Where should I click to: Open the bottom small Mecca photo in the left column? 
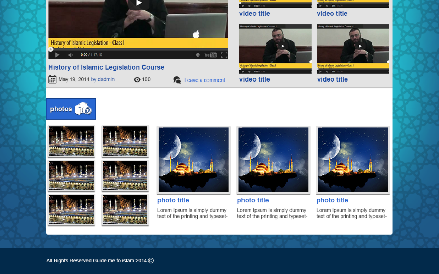point(71,210)
